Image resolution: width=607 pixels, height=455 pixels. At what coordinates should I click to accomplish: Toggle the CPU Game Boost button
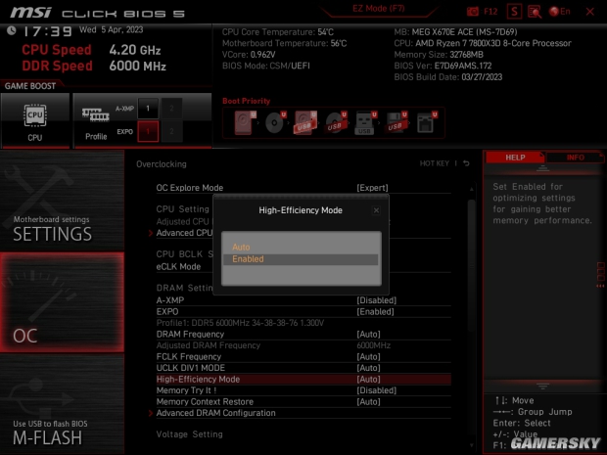pos(35,120)
